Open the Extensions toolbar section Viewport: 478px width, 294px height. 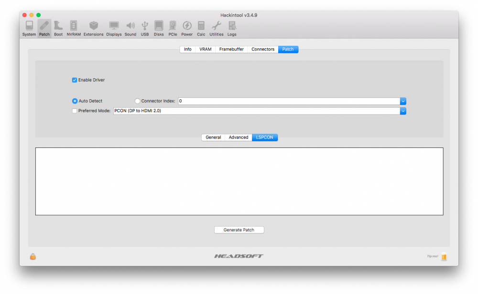click(93, 29)
